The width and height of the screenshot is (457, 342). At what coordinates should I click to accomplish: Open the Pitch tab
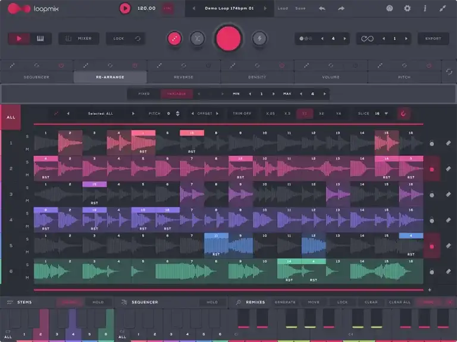(404, 77)
